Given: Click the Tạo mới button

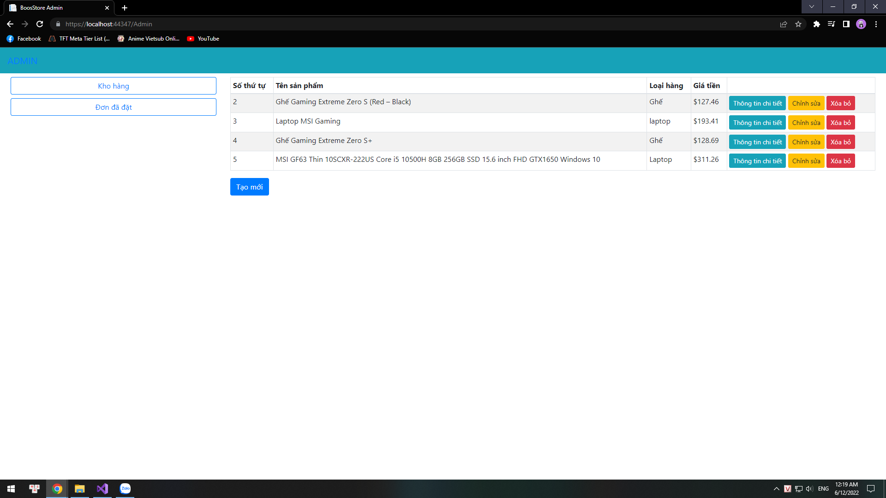Looking at the screenshot, I should coord(249,187).
